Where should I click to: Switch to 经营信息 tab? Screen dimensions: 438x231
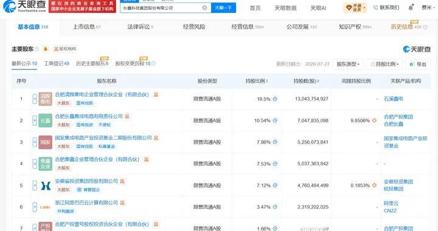point(248,27)
